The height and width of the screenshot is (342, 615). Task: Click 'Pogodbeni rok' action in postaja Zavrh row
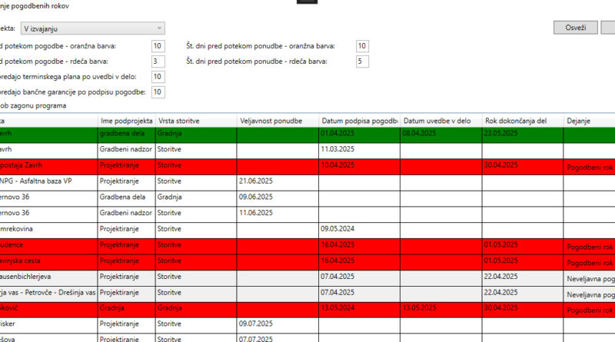click(590, 168)
